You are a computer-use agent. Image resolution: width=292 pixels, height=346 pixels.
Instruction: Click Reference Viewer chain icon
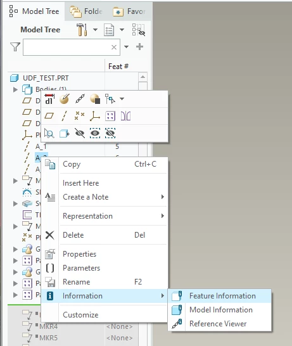click(177, 324)
